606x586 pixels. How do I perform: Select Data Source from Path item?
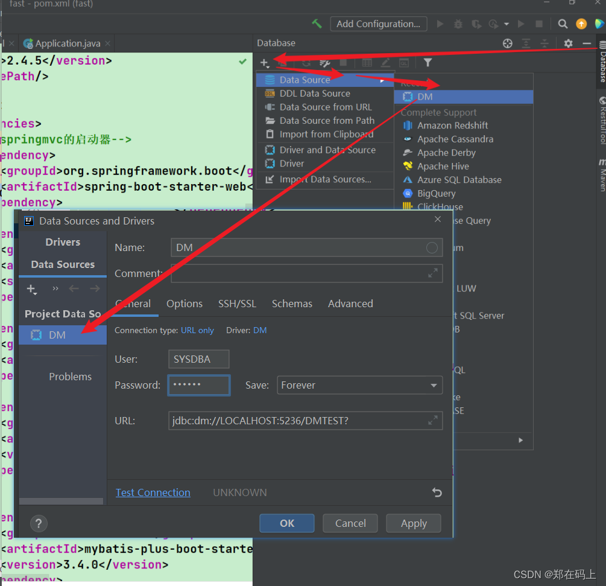pos(324,121)
